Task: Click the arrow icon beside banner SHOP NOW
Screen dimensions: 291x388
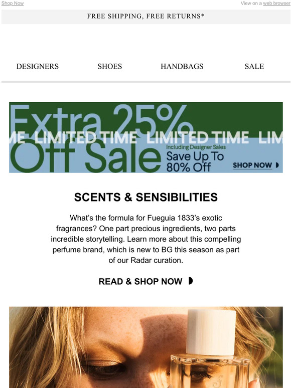Action: point(277,165)
